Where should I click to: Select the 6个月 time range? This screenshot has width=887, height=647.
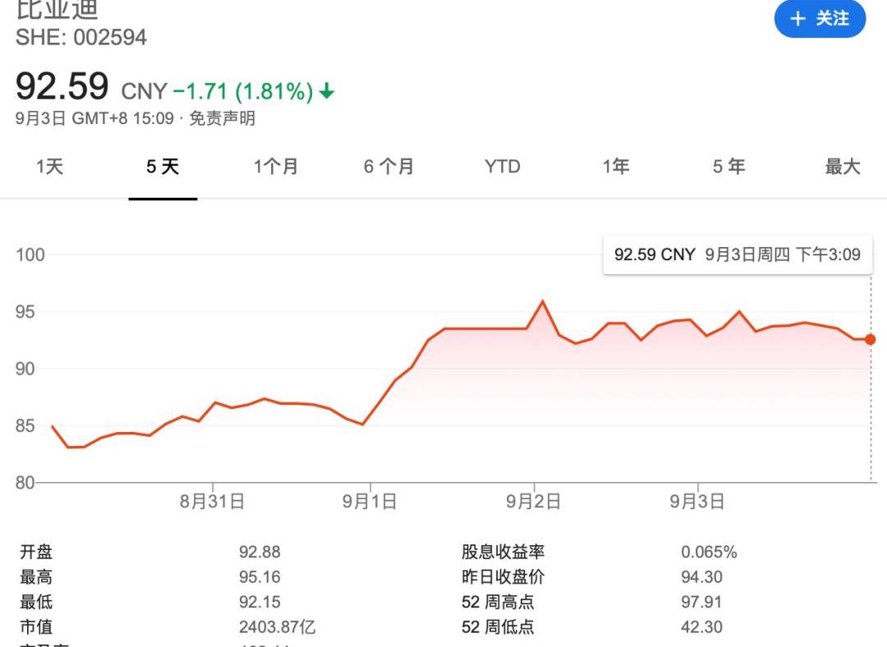pos(389,167)
